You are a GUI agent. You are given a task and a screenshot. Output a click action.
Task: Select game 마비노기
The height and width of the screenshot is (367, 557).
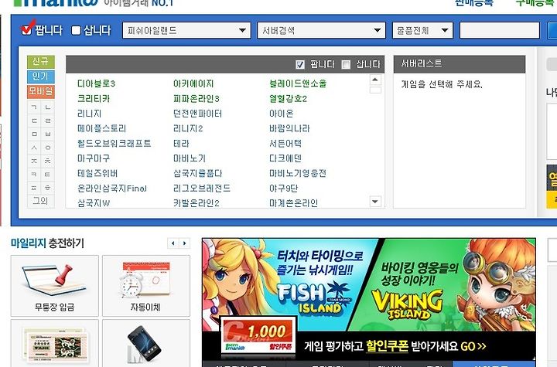coord(190,158)
